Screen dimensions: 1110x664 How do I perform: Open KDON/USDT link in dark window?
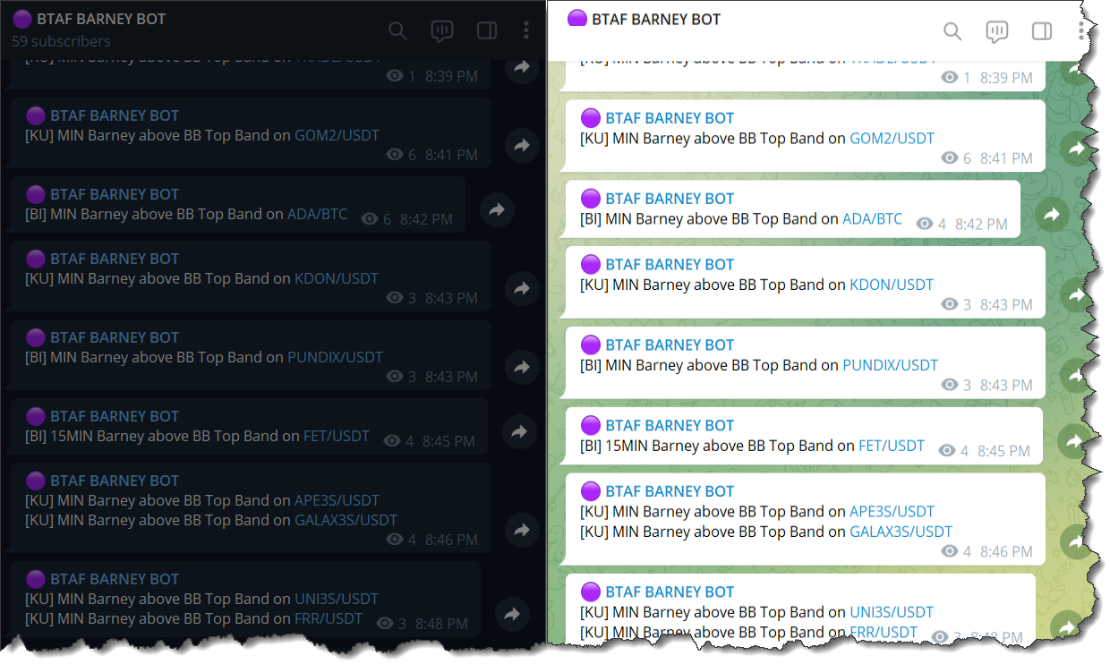[x=337, y=278]
